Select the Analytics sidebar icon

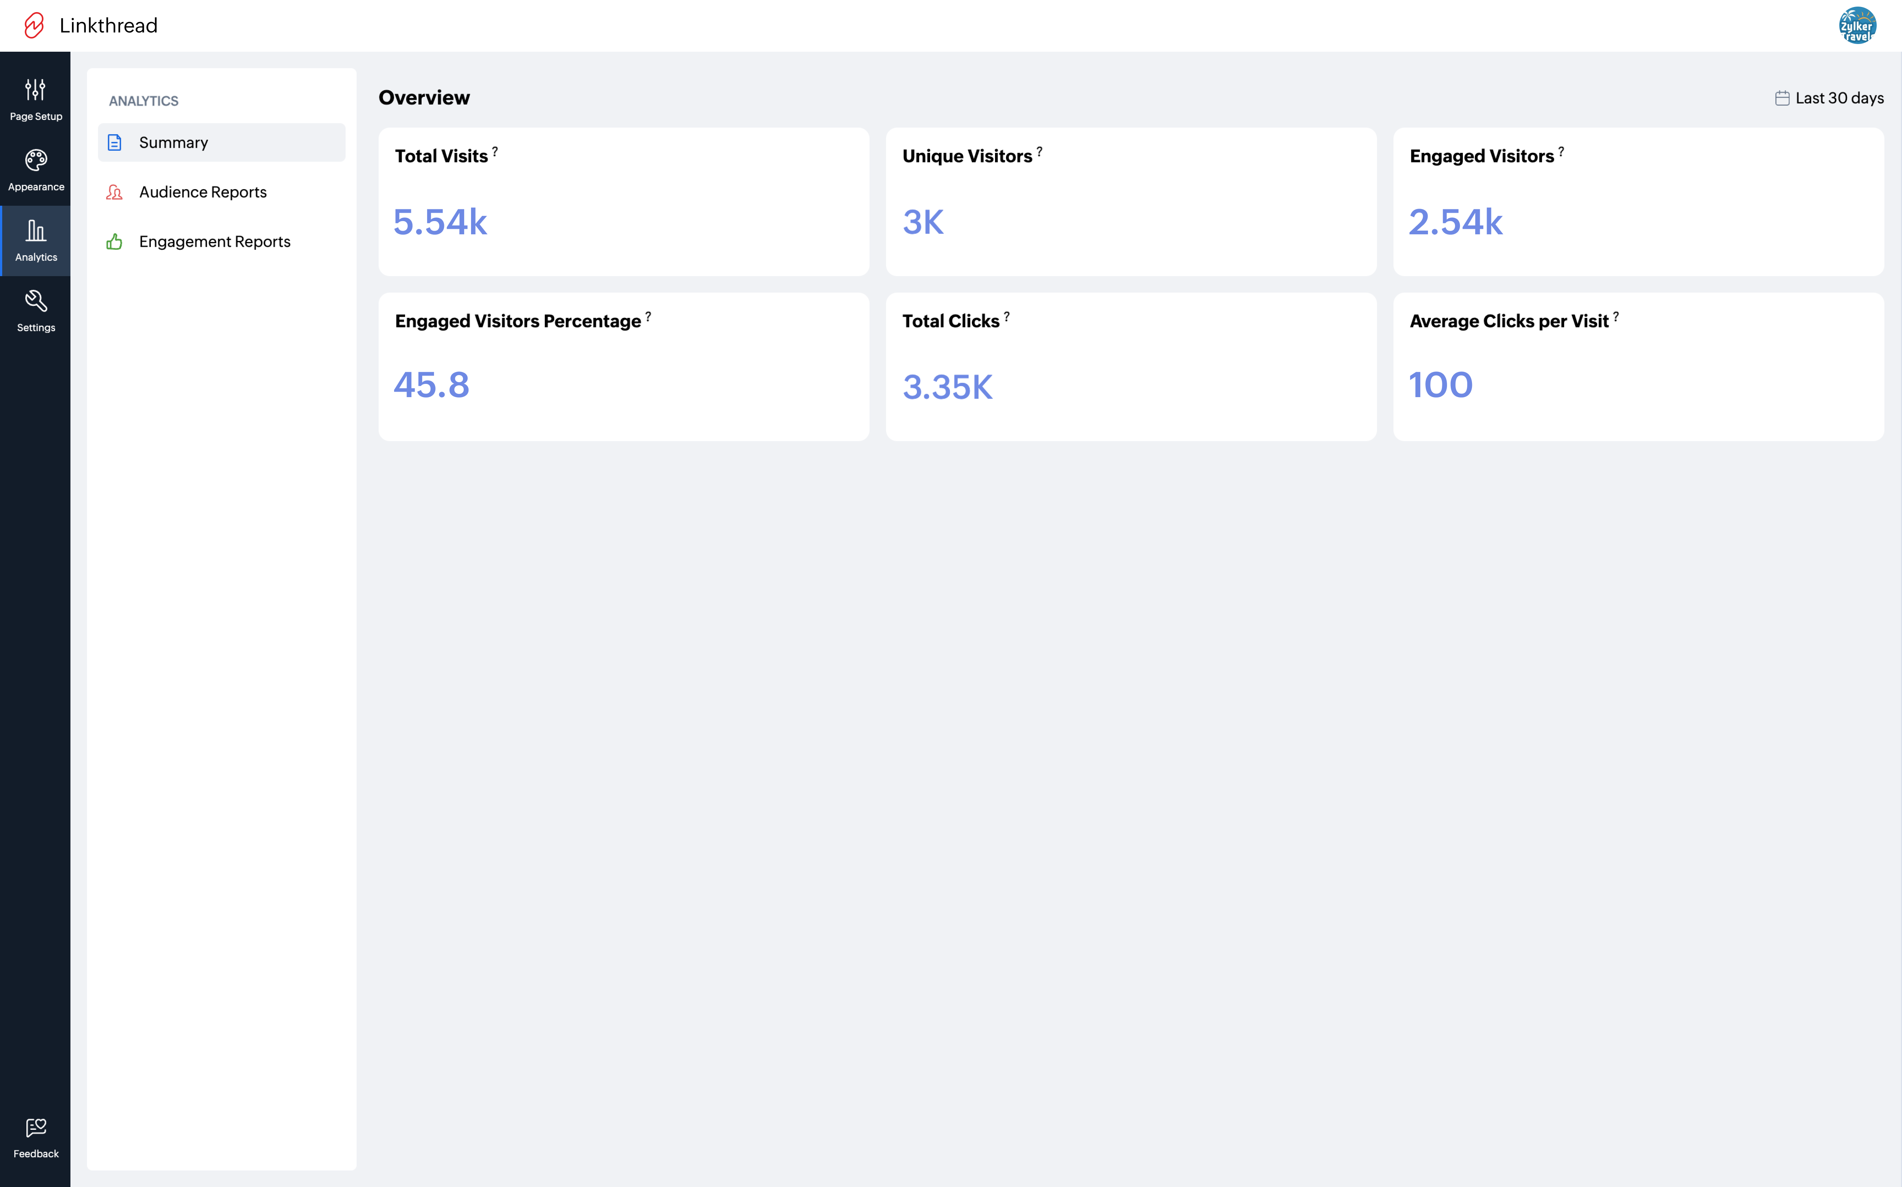point(35,240)
